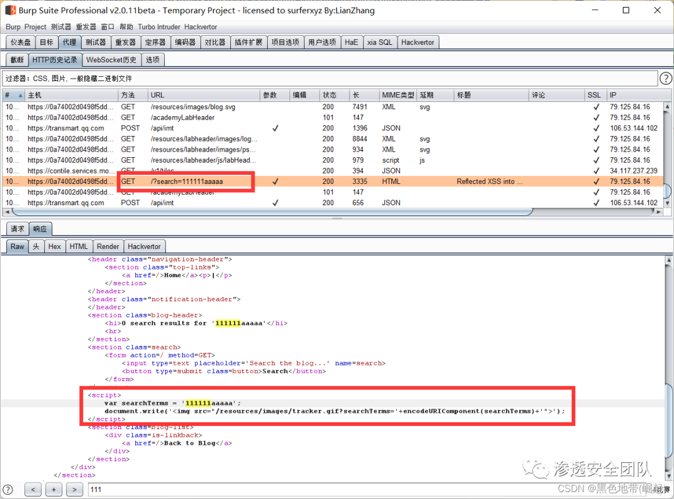Sort by the # column header
The image size is (674, 499).
(x=13, y=95)
